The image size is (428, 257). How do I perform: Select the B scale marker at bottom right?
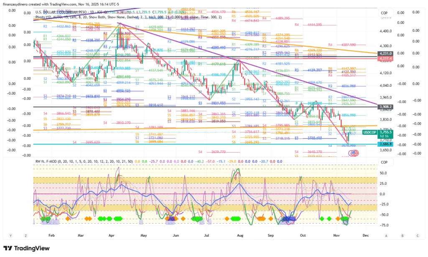(x=402, y=235)
